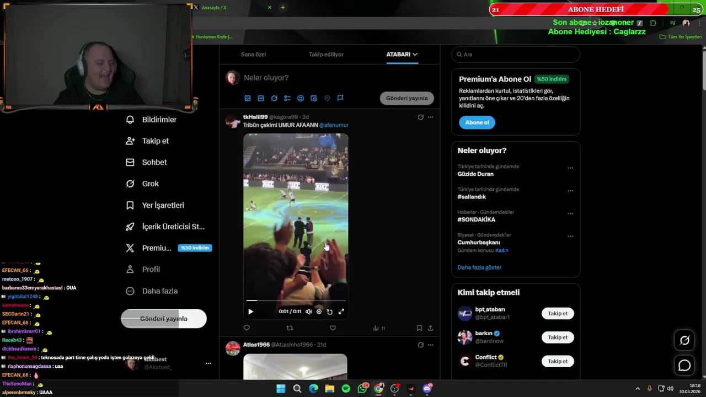706x397 pixels.
Task: Open the floating chat messages button
Action: click(x=684, y=365)
